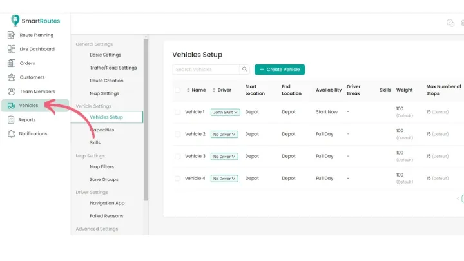Screen dimensions: 464x261
Task: Toggle the select-all header checkbox
Action: 177,90
